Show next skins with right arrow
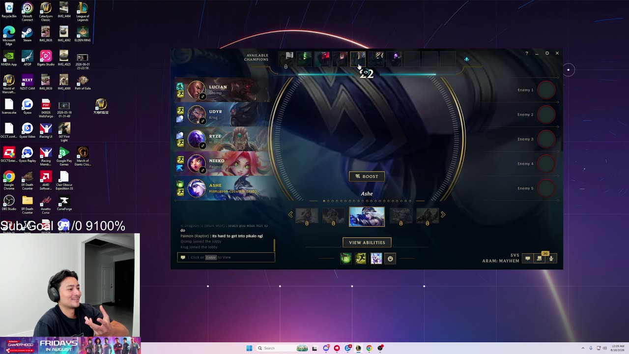629x354 pixels. coord(443,214)
